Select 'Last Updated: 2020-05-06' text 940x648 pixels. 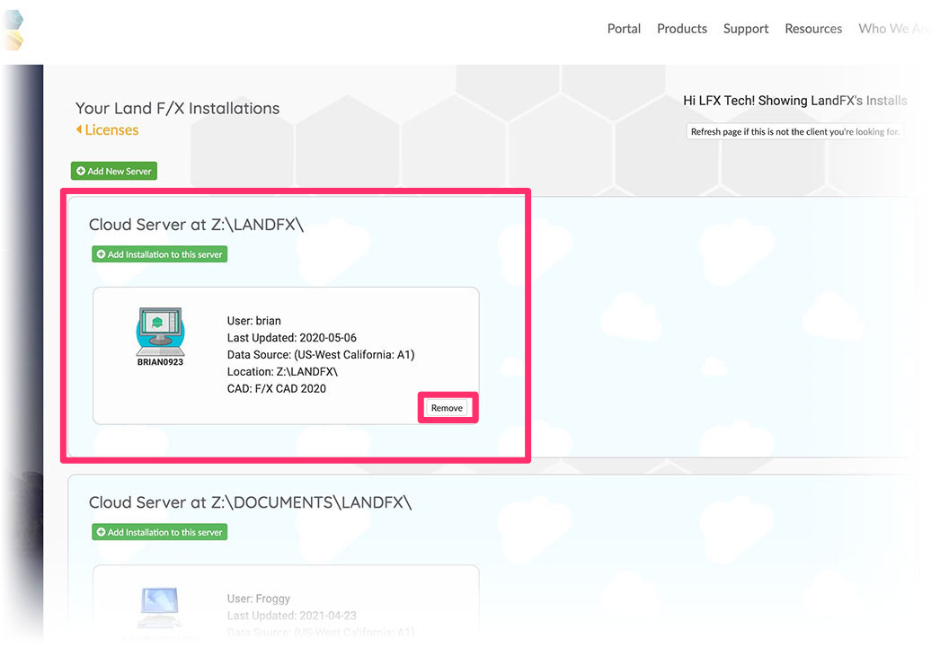[291, 338]
